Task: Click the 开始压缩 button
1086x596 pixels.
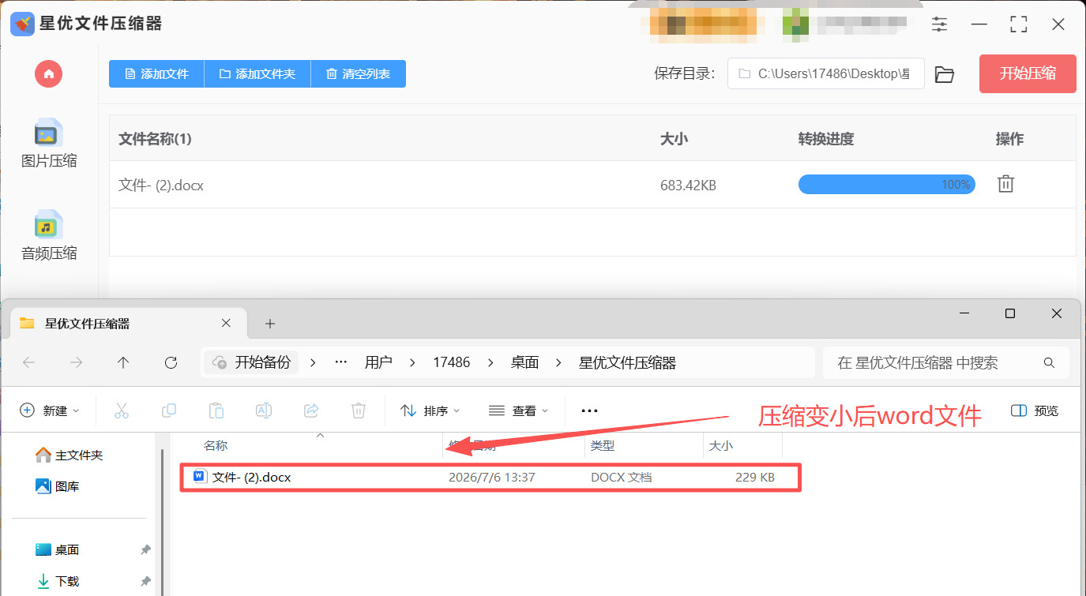Action: [1028, 74]
